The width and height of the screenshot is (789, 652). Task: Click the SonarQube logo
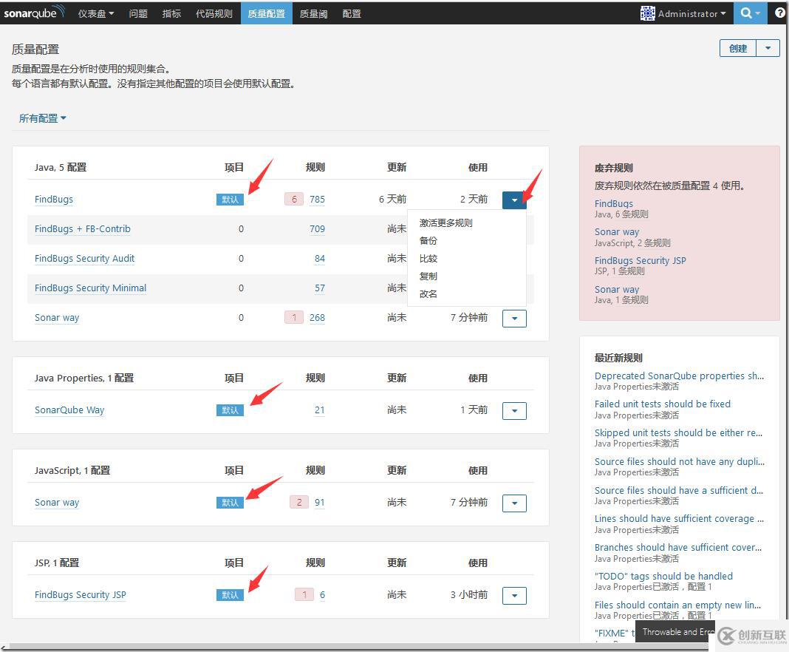point(34,13)
